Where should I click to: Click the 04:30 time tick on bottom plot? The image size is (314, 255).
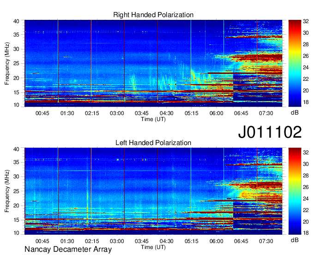pos(167,241)
